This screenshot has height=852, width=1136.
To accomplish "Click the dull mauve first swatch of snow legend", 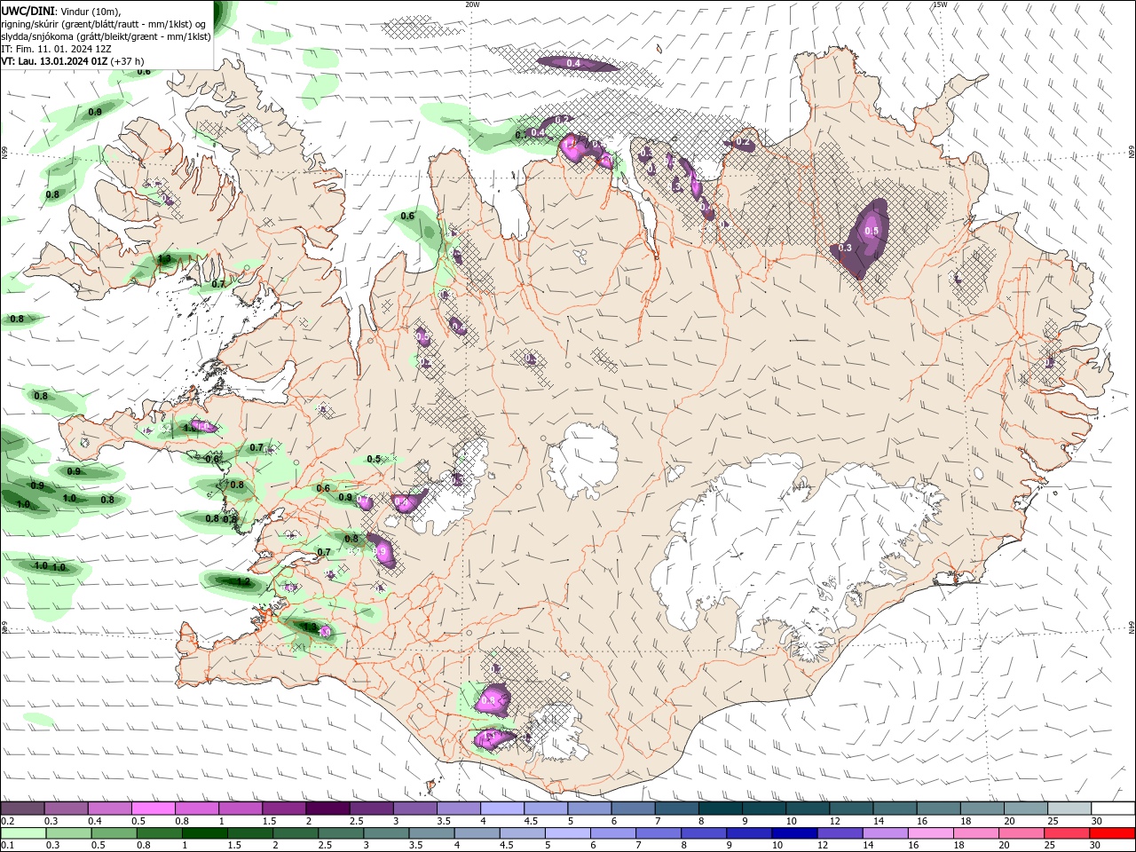I will click(23, 809).
